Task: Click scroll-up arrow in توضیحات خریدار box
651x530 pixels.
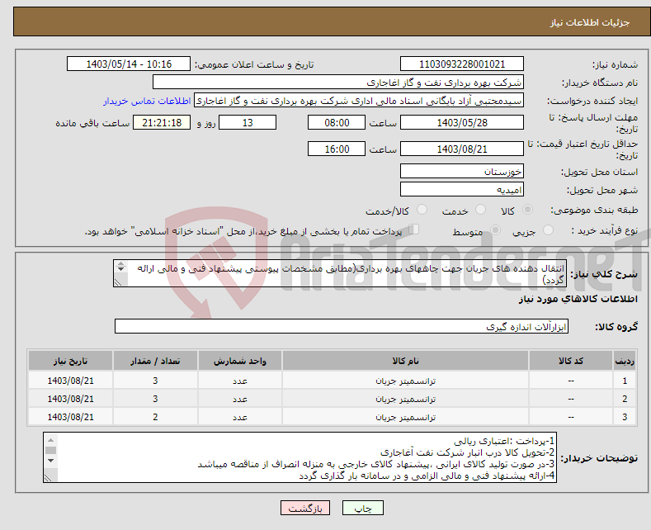Action: pos(50,440)
